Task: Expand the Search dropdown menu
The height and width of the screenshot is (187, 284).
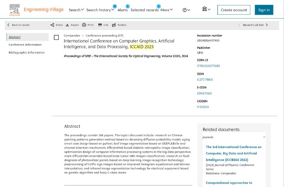Action: [76, 10]
